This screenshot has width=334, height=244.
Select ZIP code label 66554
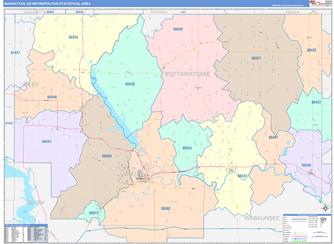(73, 37)
